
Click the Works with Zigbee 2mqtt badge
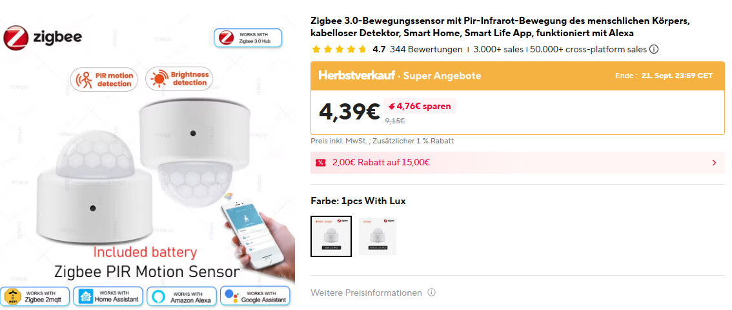tap(35, 296)
